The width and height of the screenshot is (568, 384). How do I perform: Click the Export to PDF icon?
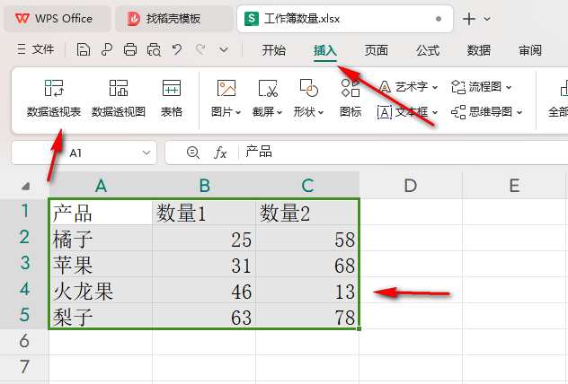pyautogui.click(x=107, y=49)
